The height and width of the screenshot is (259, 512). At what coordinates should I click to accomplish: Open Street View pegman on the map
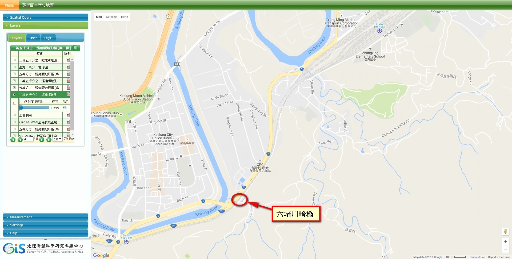pyautogui.click(x=505, y=231)
